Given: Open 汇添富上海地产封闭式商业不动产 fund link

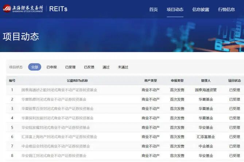Looking at the screenshot, I should [59, 137].
